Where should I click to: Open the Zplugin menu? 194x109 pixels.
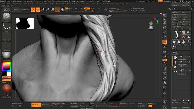[117, 4]
